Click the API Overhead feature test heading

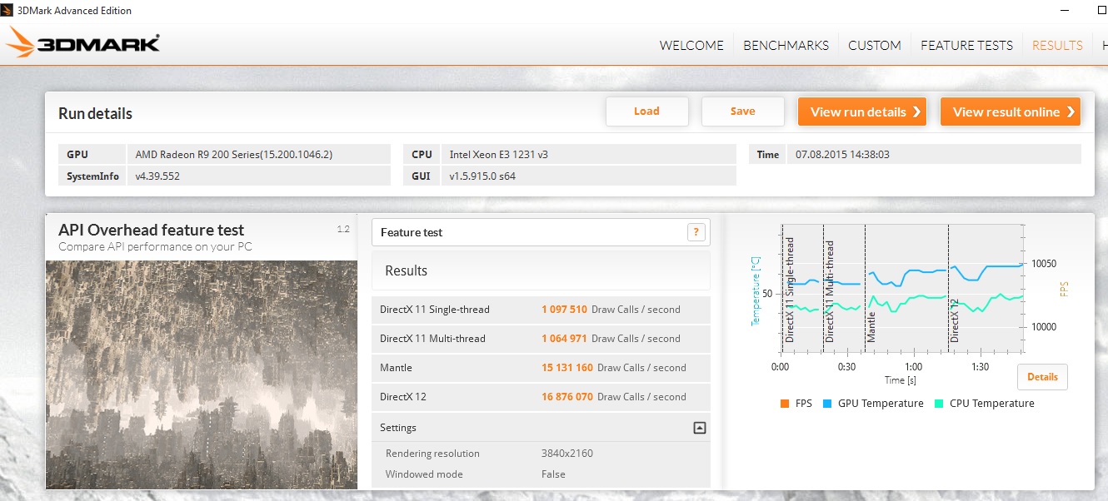152,231
